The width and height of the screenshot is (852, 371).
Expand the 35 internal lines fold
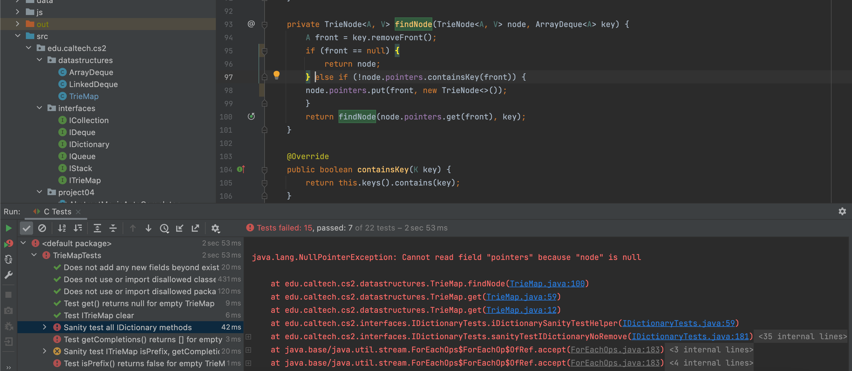tap(802, 336)
